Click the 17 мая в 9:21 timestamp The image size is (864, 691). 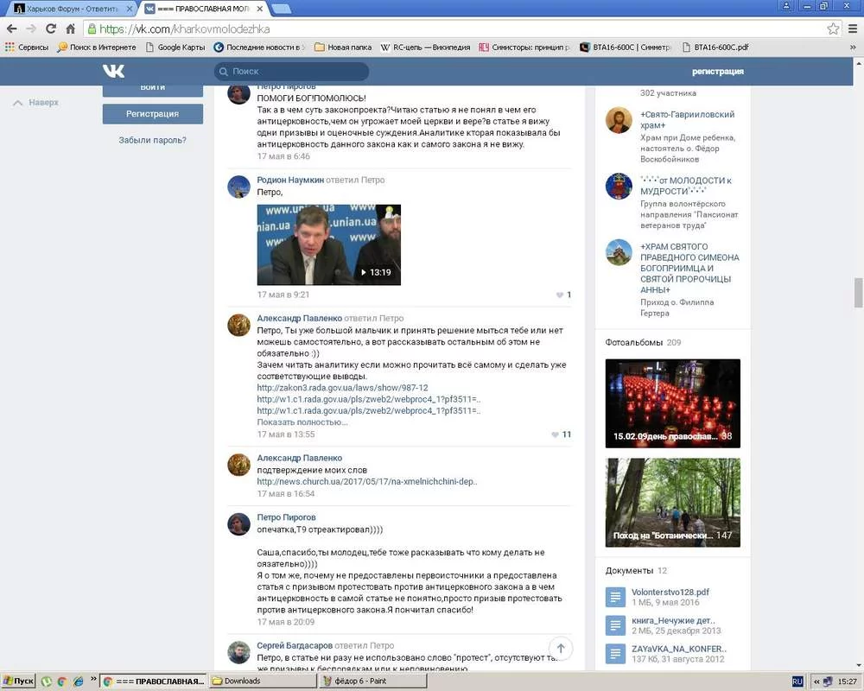pos(283,295)
